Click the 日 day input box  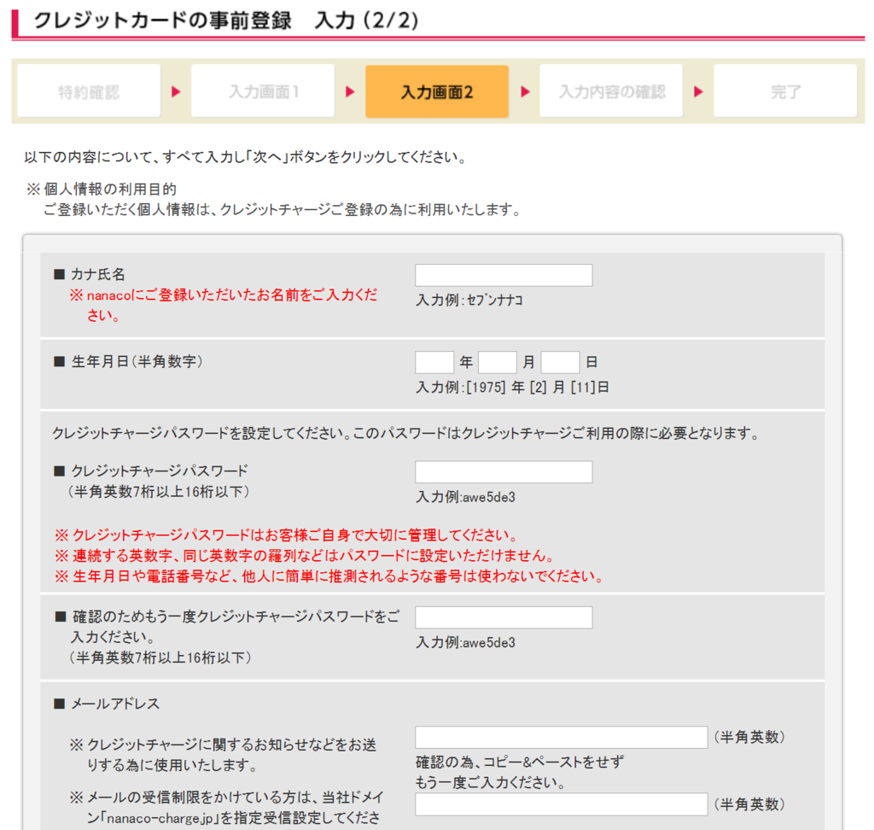(560, 361)
